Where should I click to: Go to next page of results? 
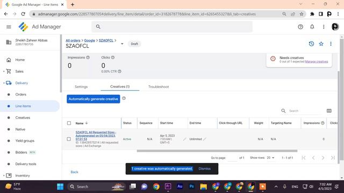click(x=323, y=158)
